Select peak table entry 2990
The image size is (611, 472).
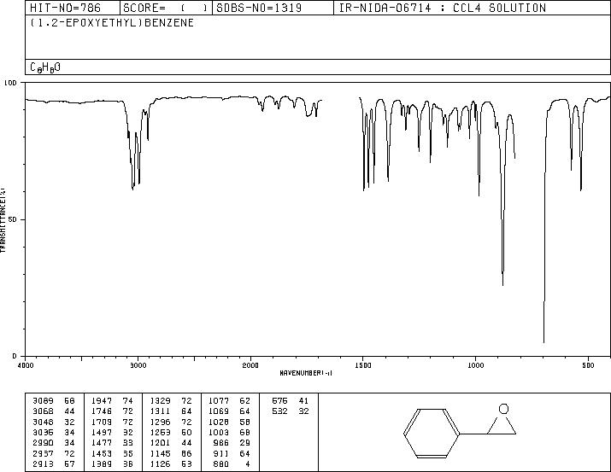click(x=43, y=443)
